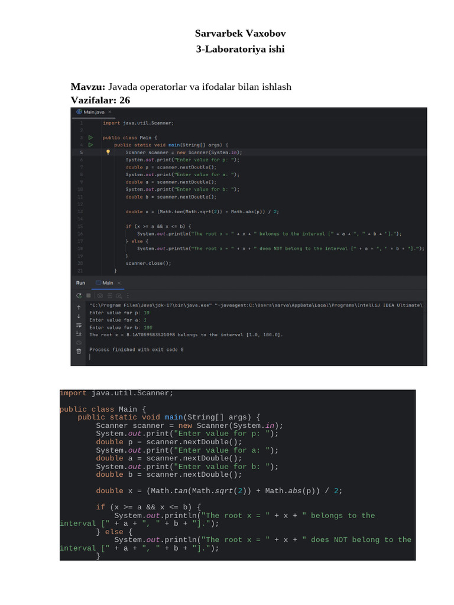This screenshot has height=605, width=454.
Task: Click the console input caret below exit message
Action: click(x=90, y=357)
